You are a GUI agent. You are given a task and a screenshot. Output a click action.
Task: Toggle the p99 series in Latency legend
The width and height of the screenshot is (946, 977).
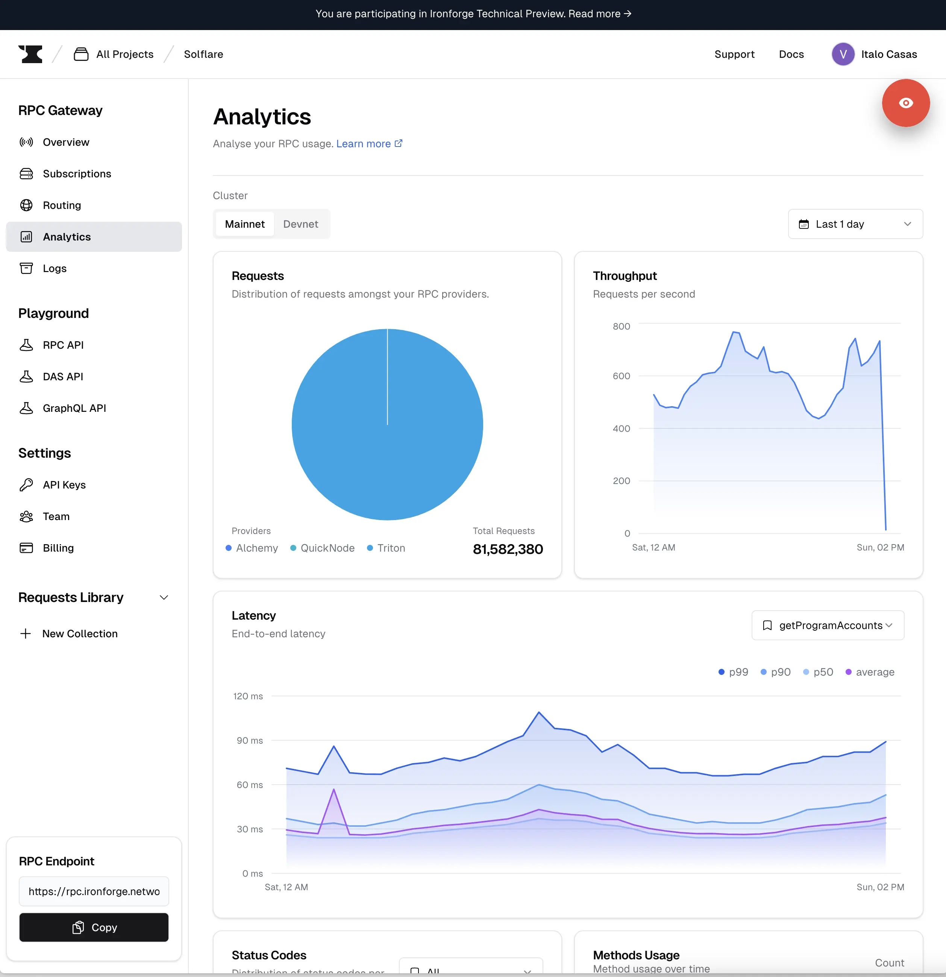click(x=732, y=671)
